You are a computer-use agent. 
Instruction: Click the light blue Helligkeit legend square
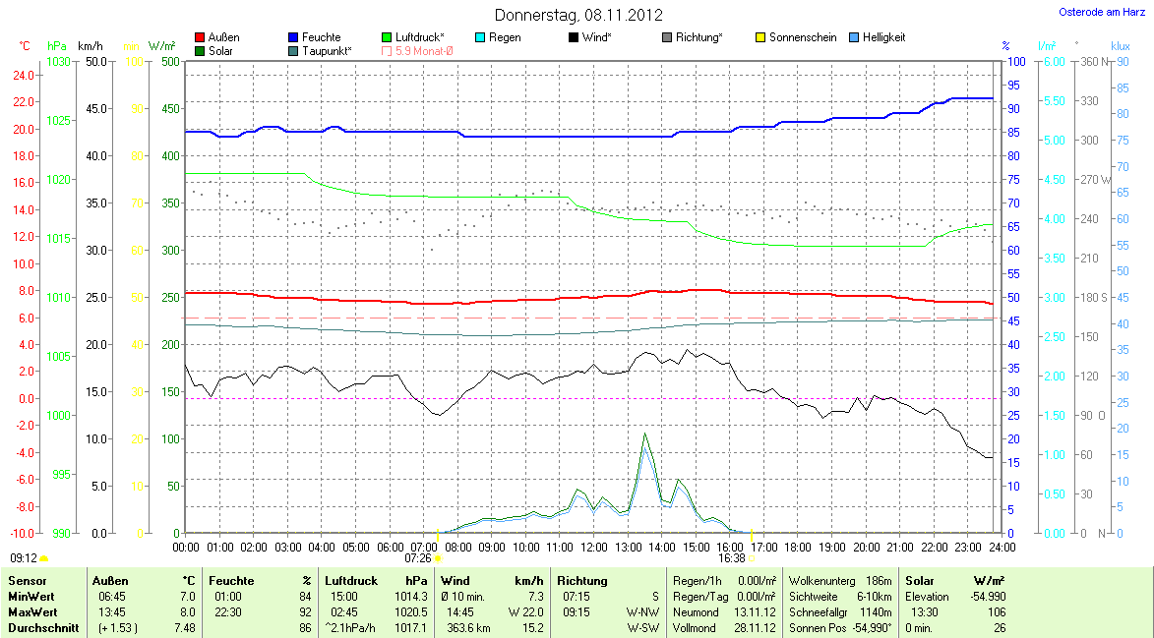coord(854,38)
